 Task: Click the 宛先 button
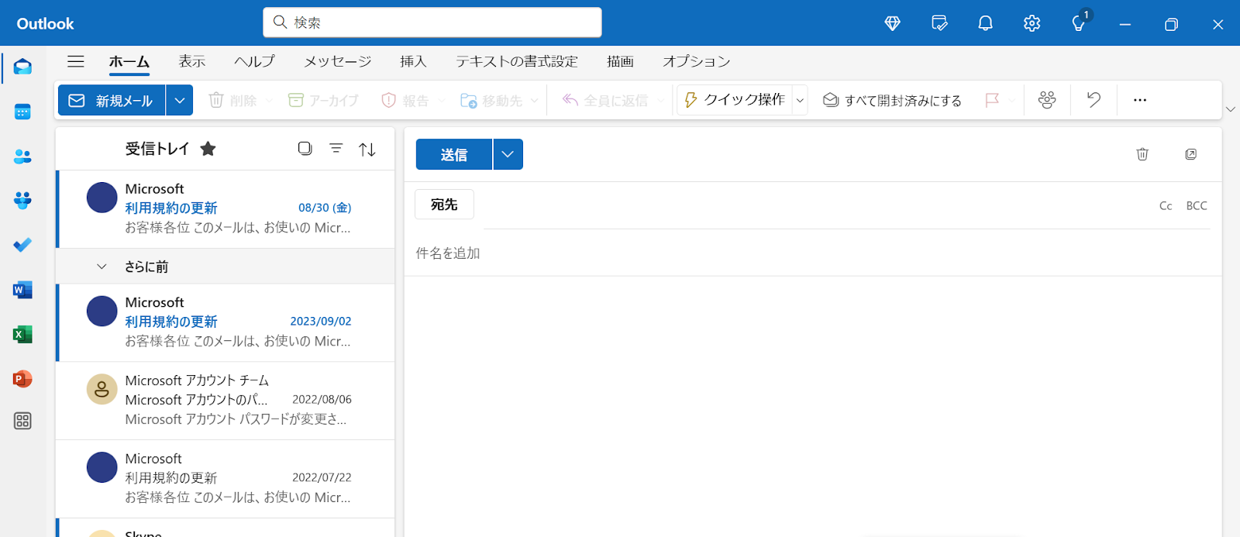[444, 205]
